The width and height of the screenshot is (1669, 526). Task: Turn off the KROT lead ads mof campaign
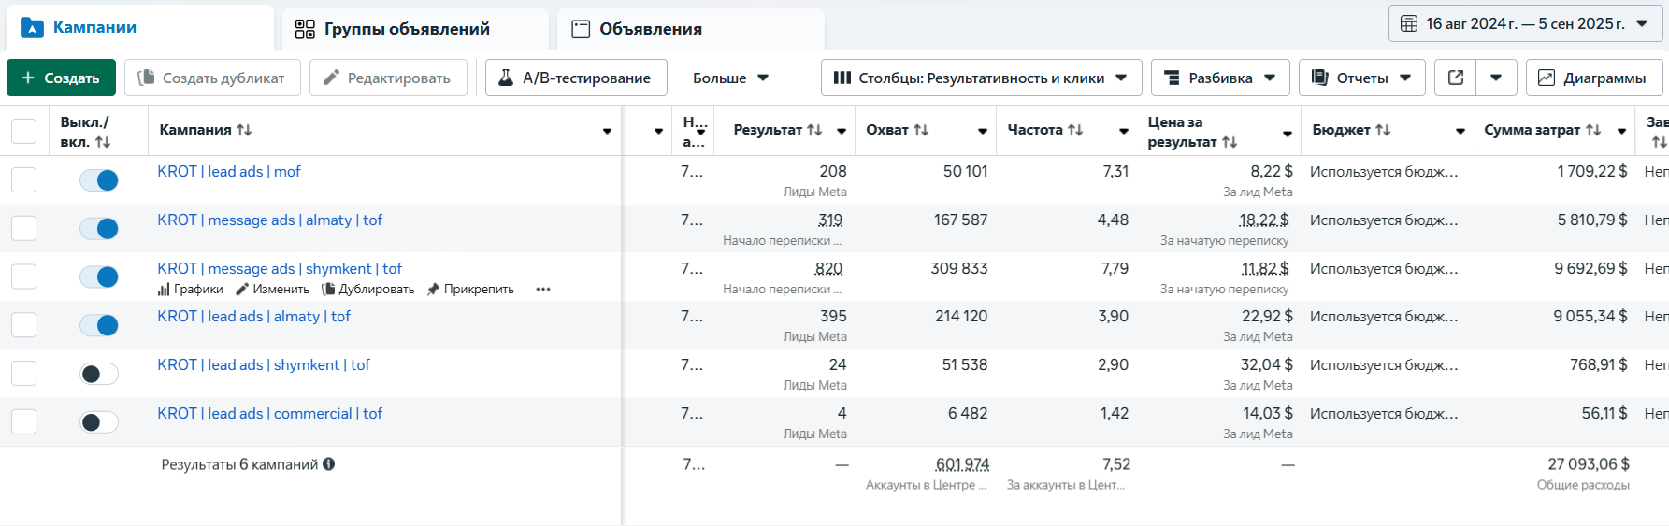[x=99, y=180]
